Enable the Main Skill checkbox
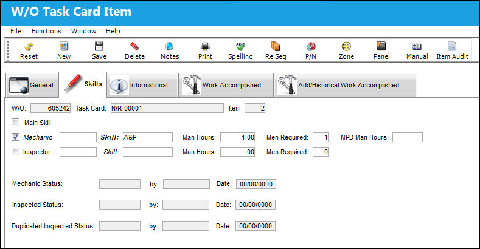This screenshot has height=249, width=480. point(15,123)
